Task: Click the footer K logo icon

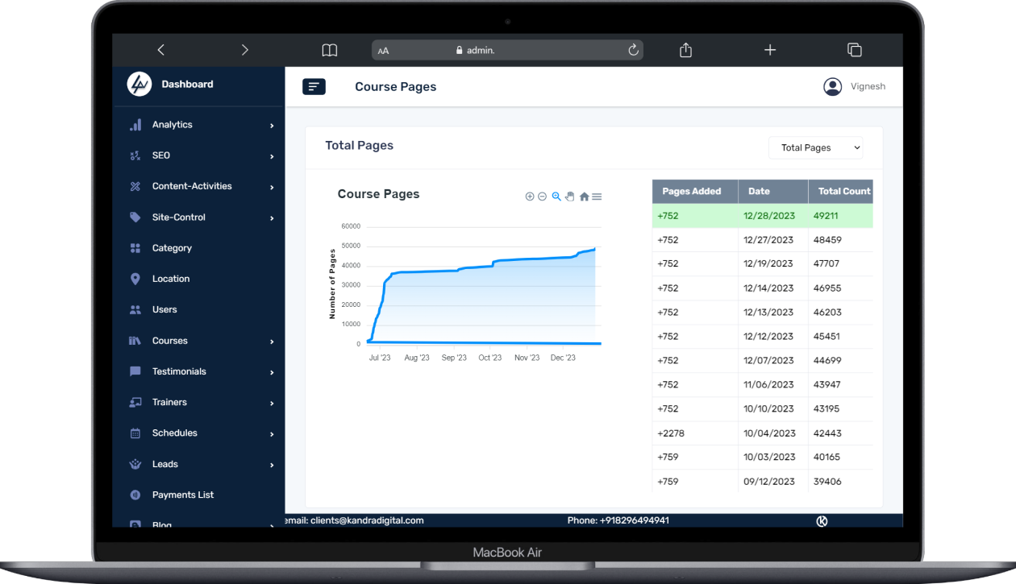Action: pyautogui.click(x=822, y=521)
